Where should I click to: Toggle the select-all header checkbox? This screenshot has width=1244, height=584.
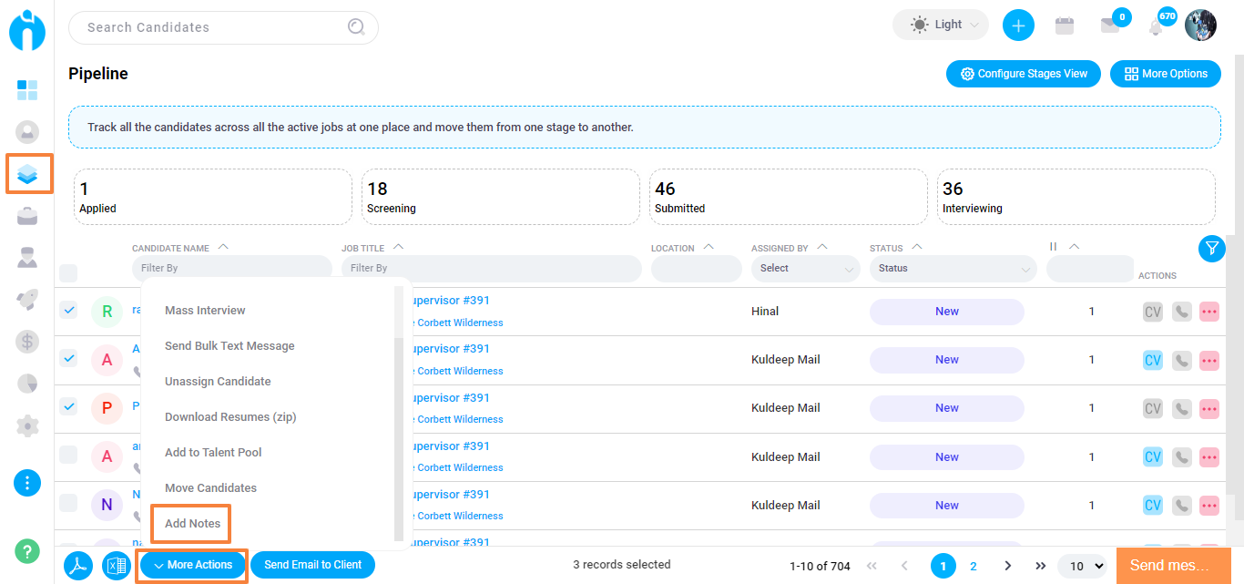pos(68,272)
